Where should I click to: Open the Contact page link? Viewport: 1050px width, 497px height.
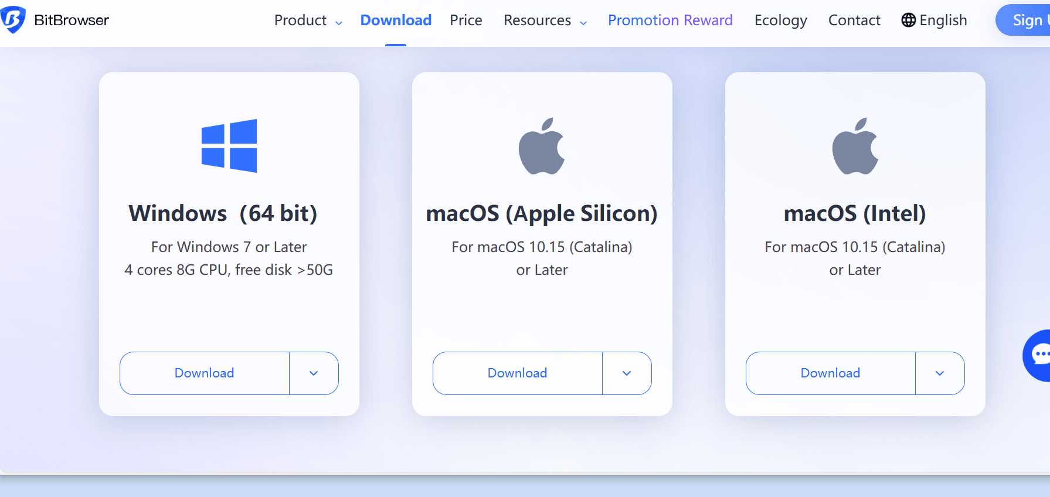click(x=854, y=21)
